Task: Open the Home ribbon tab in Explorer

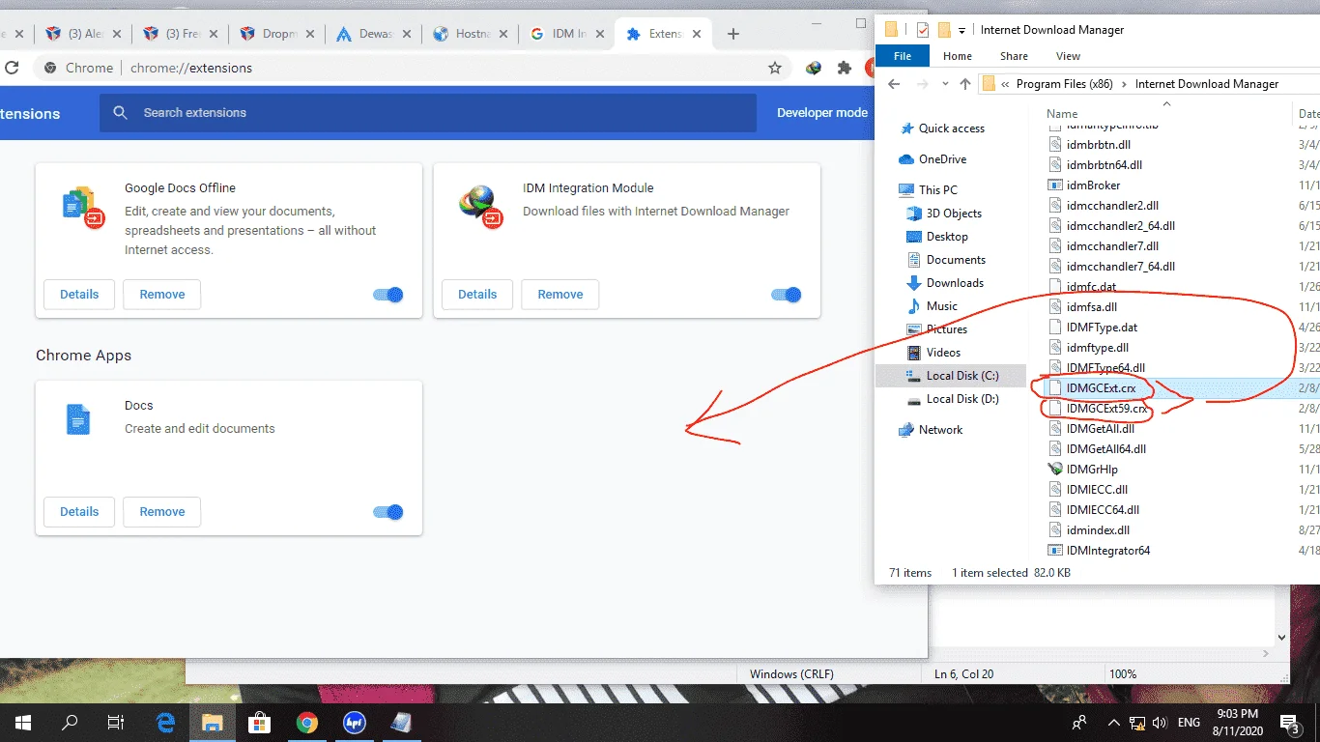Action: (958, 56)
